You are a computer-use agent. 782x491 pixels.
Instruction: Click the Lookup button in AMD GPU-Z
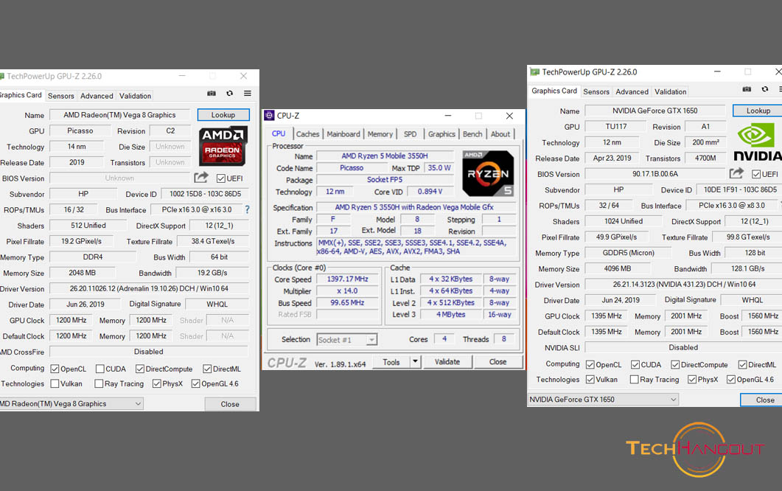coord(223,115)
